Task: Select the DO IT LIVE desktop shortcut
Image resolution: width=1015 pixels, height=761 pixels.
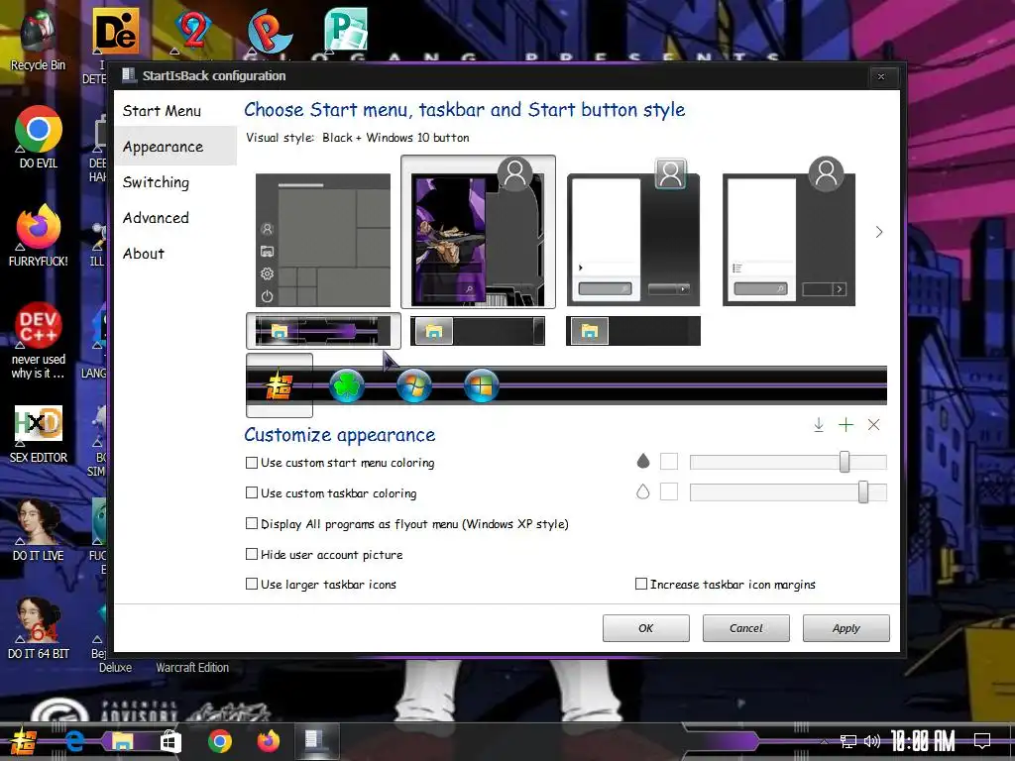Action: coord(39,530)
